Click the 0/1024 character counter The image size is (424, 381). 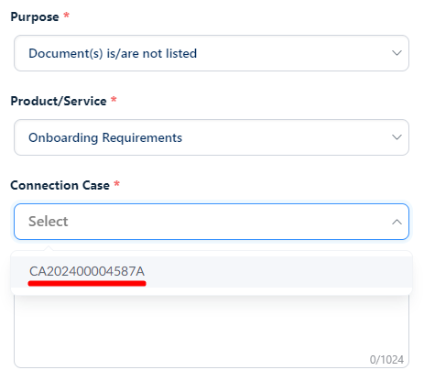pos(386,360)
